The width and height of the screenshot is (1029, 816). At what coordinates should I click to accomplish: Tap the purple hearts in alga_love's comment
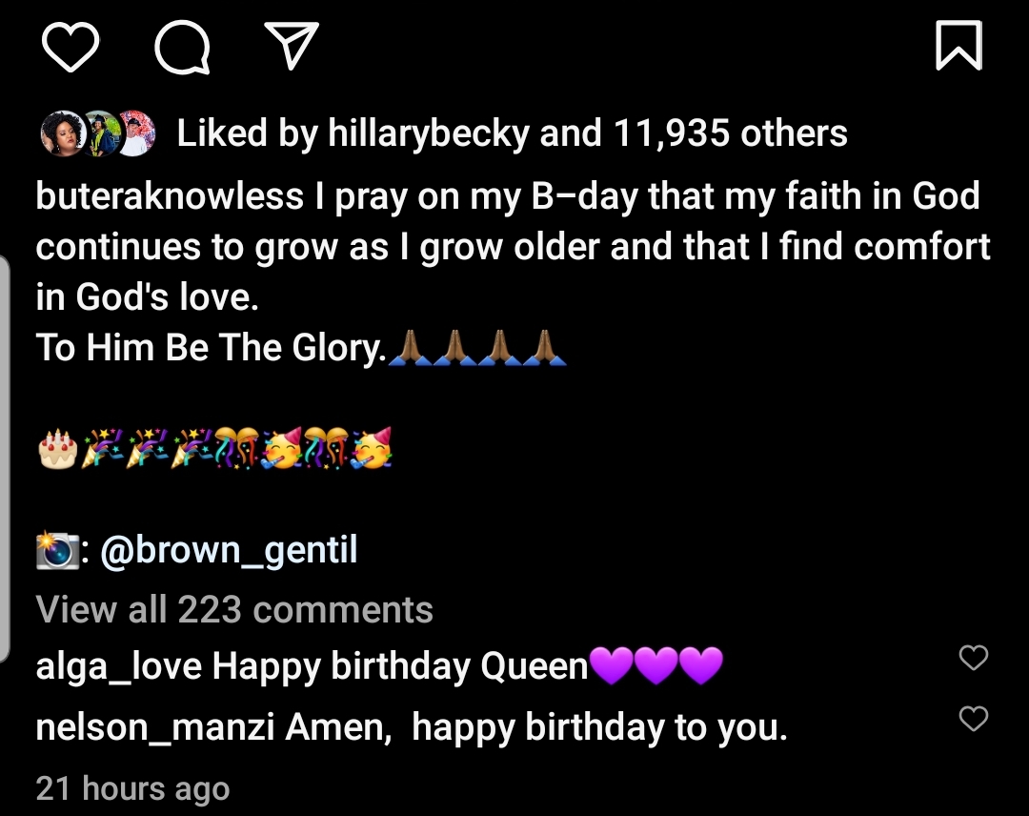click(x=656, y=665)
